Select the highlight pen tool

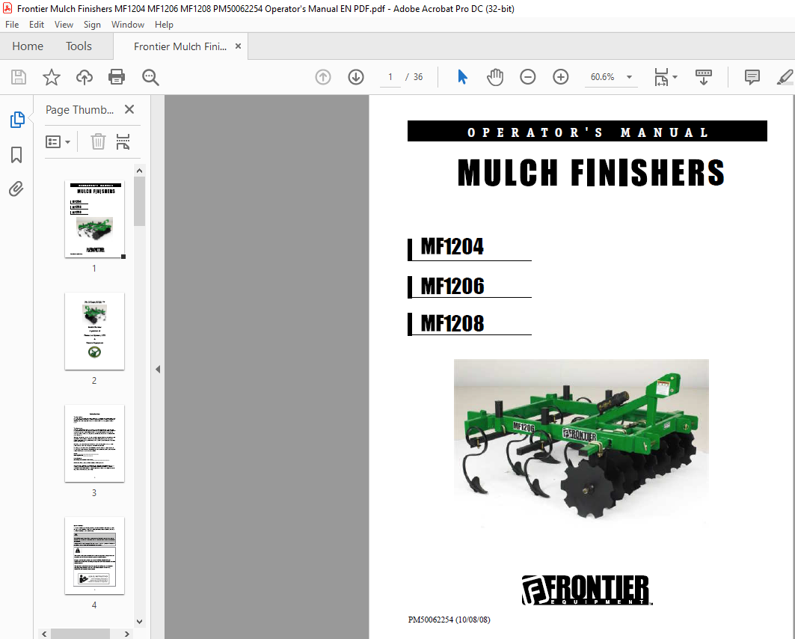click(x=785, y=77)
